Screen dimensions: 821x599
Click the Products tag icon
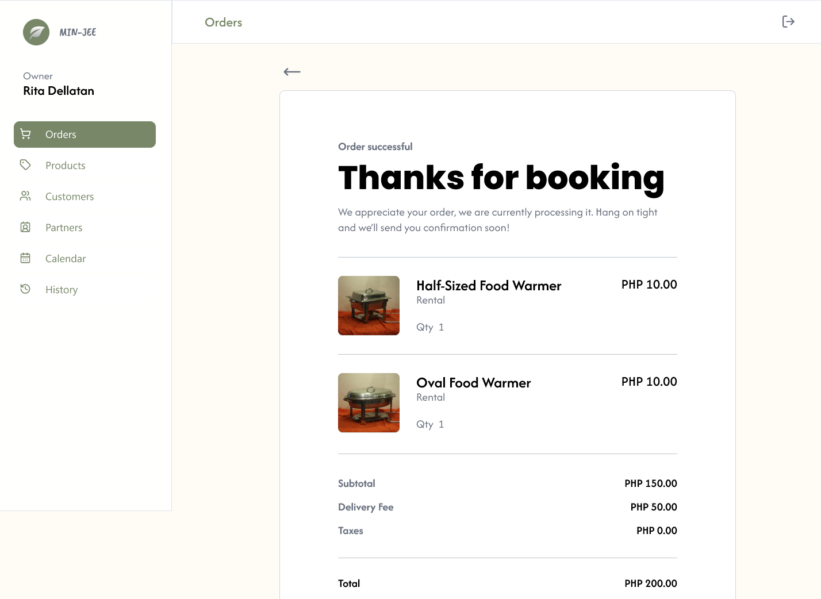[25, 165]
